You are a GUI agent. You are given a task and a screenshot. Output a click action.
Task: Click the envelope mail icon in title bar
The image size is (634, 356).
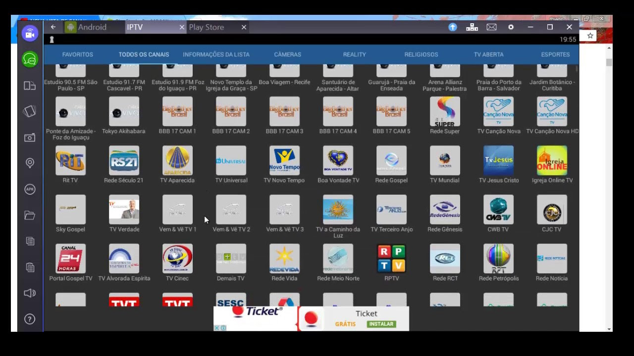pos(491,27)
